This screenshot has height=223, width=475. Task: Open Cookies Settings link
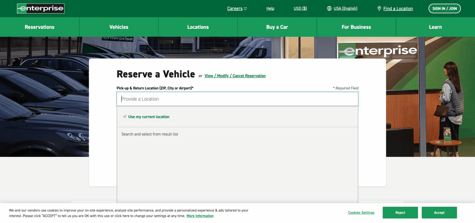361,213
